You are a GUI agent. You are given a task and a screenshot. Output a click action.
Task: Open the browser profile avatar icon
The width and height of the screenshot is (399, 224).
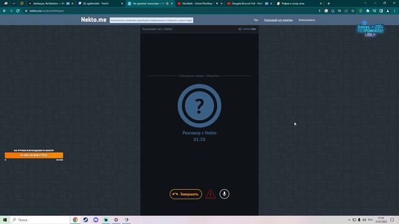(x=388, y=11)
